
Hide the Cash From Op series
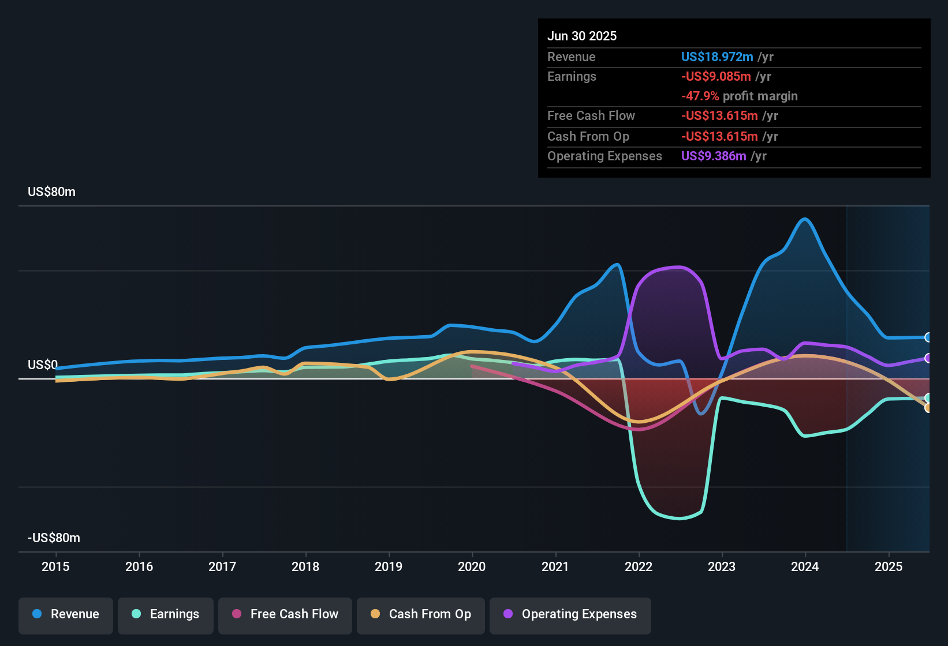coord(420,614)
